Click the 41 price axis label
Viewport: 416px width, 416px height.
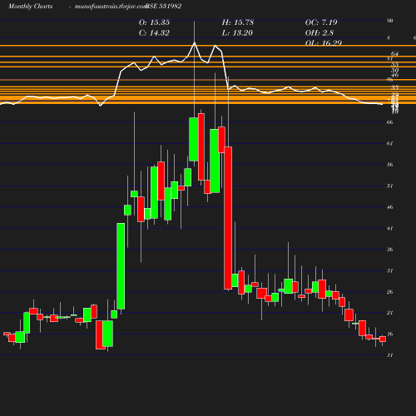389,228
